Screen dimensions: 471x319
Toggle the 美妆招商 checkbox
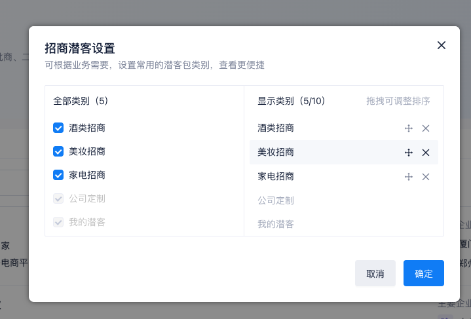tap(58, 151)
